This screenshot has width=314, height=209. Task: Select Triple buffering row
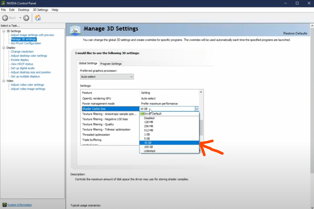tap(110, 140)
